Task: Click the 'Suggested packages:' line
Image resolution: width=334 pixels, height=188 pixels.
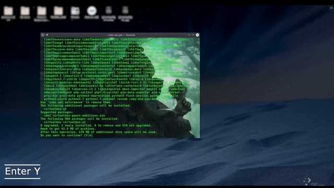Action: coord(57,112)
